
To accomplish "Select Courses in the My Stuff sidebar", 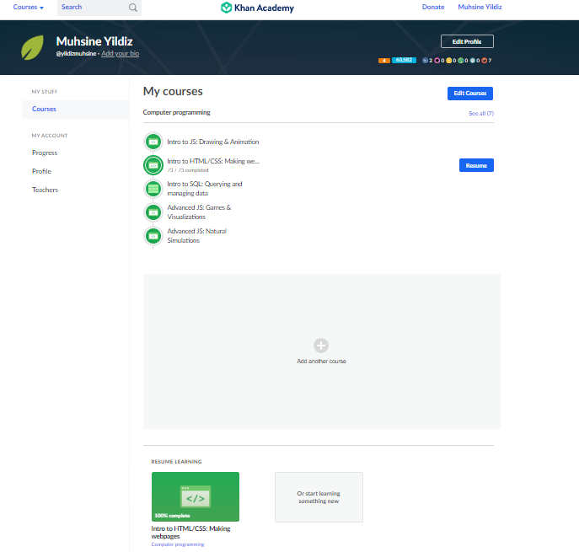I will coord(75,110).
